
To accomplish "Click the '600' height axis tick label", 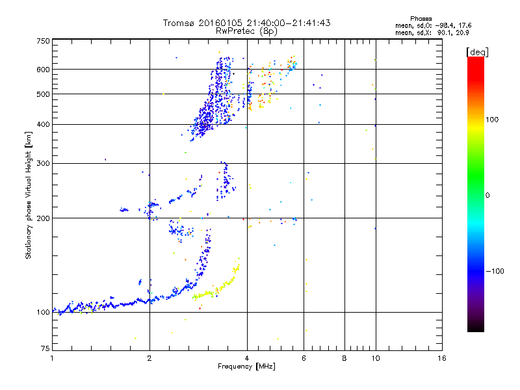I will pyautogui.click(x=43, y=70).
